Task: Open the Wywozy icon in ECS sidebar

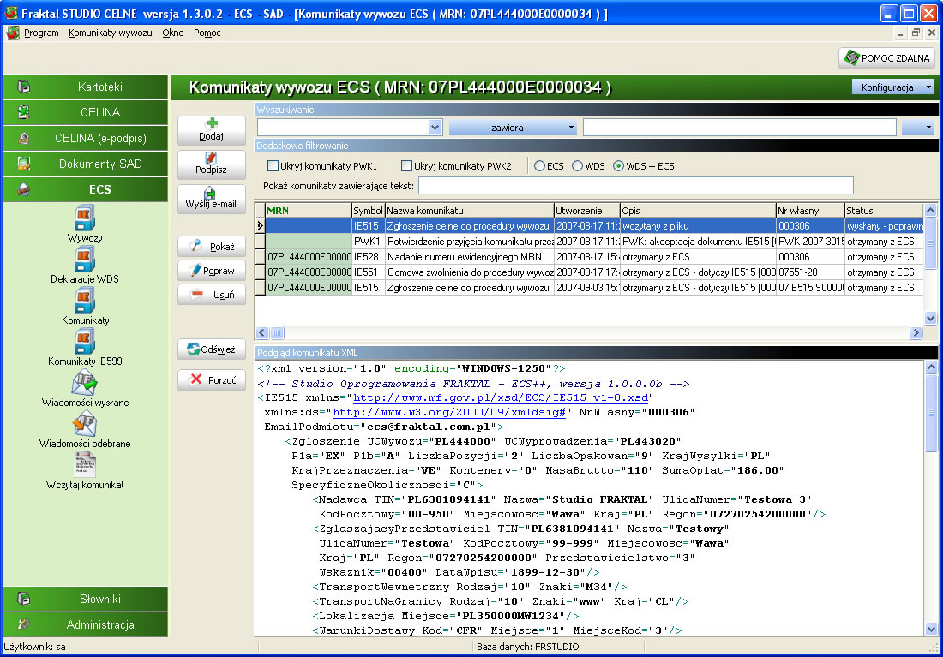Action: pyautogui.click(x=85, y=218)
